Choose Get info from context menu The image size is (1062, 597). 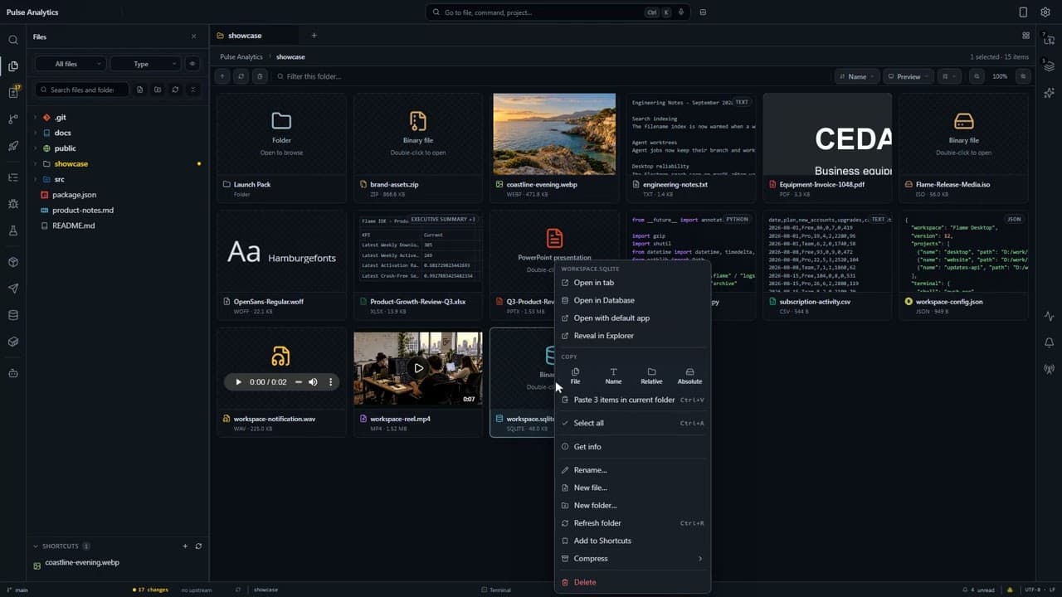(633, 446)
